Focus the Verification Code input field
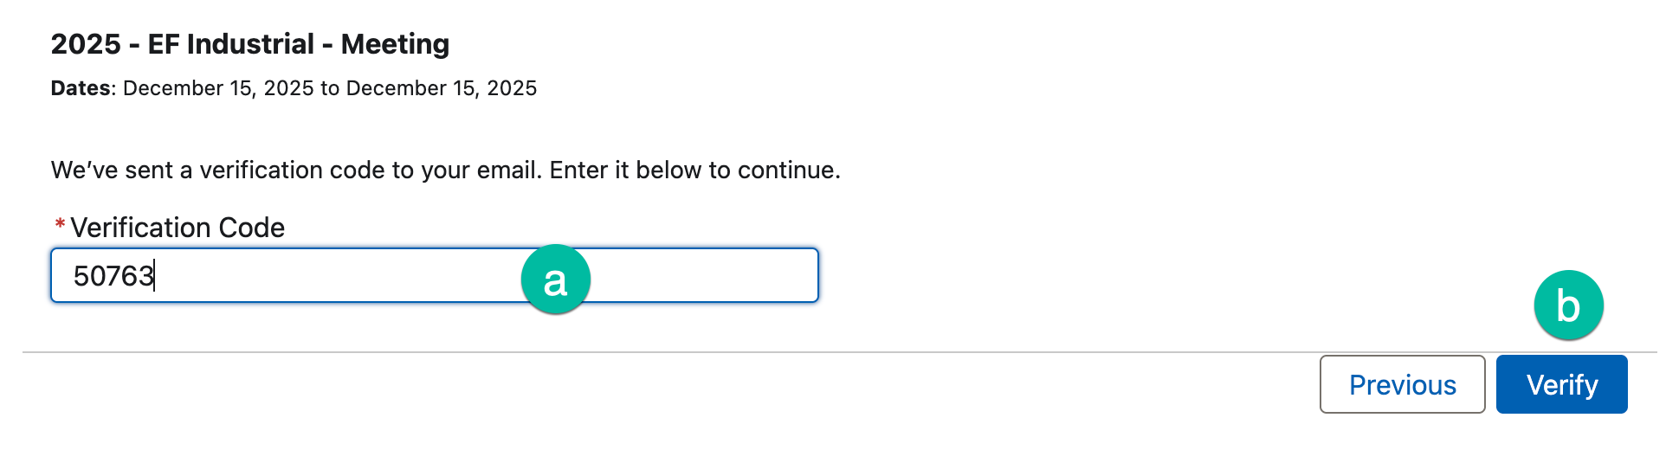This screenshot has height=450, width=1666. (346, 276)
